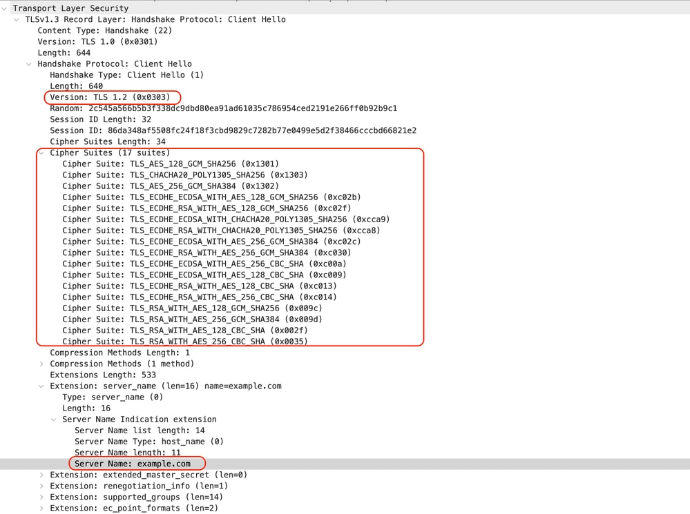Screen dimensions: 690x514
Task: Select the Type: server_name (0) row
Action: (113, 397)
